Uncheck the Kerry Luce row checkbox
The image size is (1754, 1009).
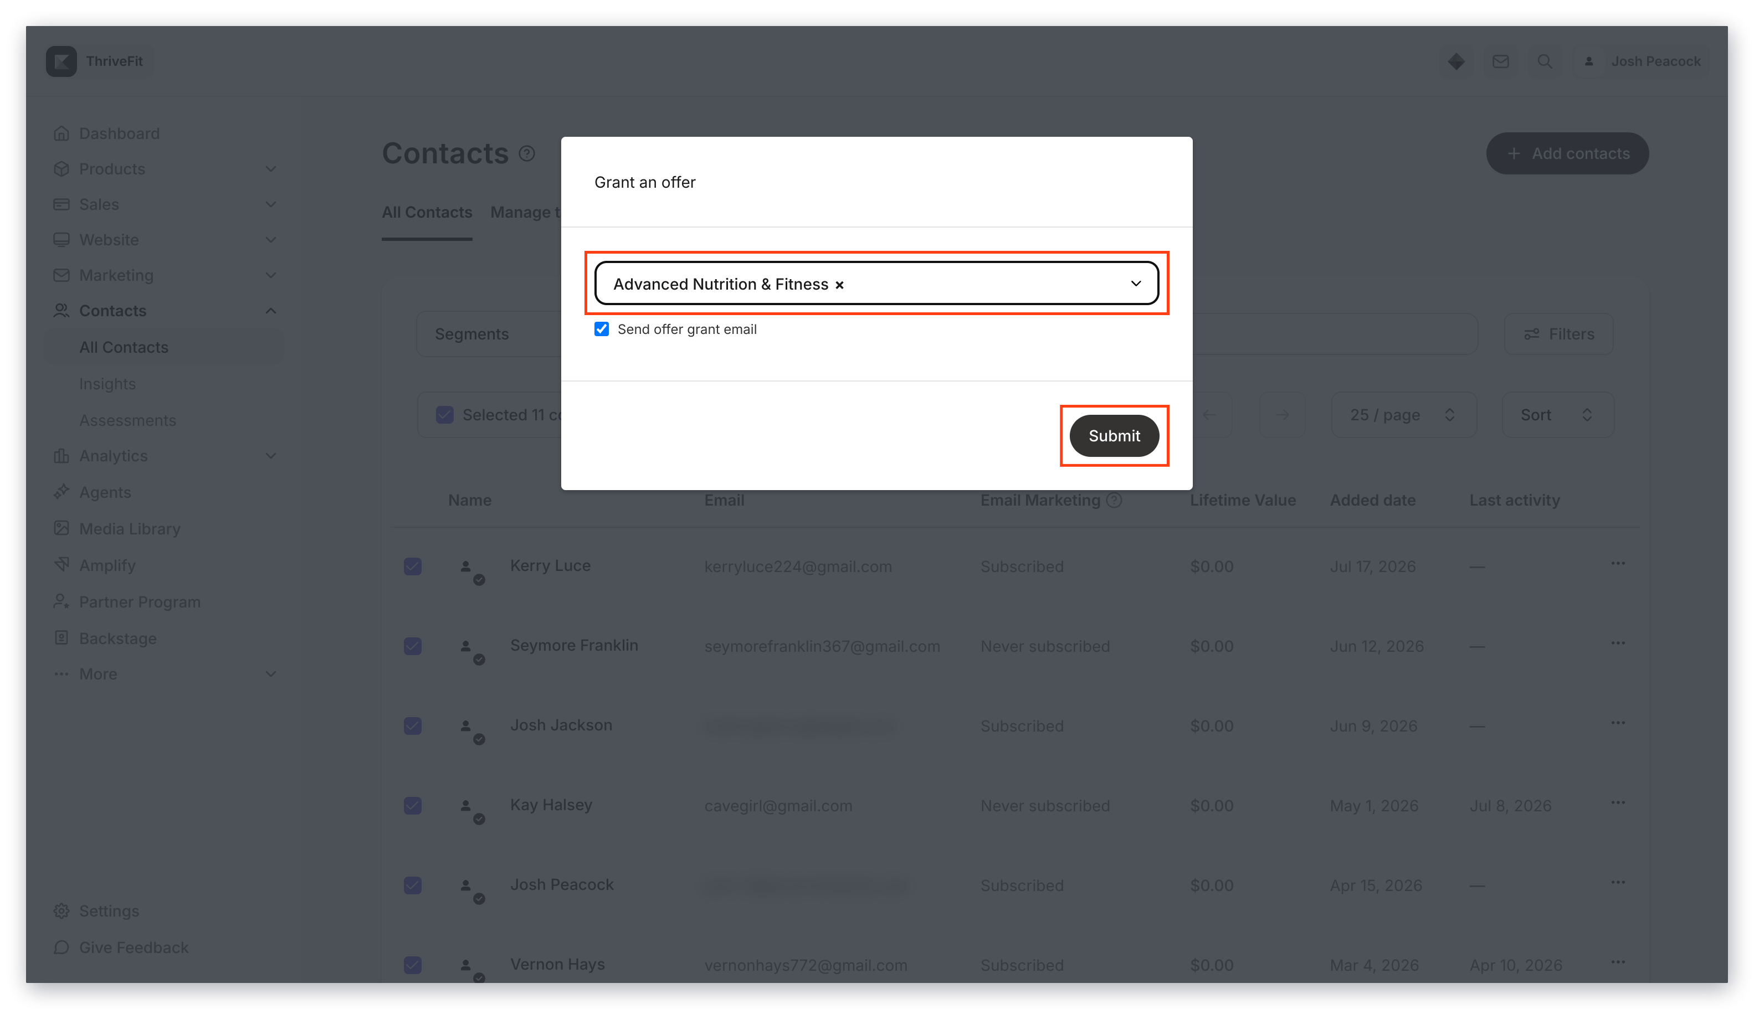pos(413,566)
